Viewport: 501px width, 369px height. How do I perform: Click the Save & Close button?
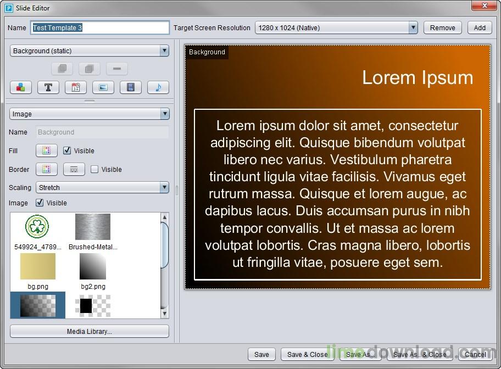[307, 354]
